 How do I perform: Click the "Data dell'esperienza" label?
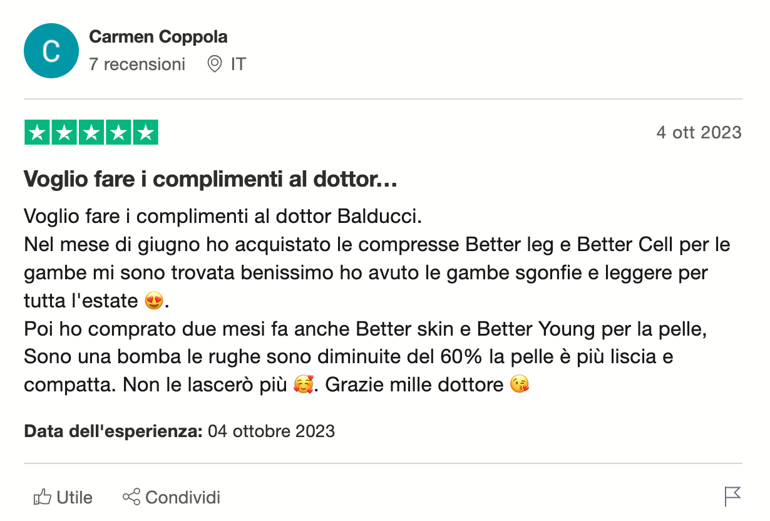click(x=113, y=431)
